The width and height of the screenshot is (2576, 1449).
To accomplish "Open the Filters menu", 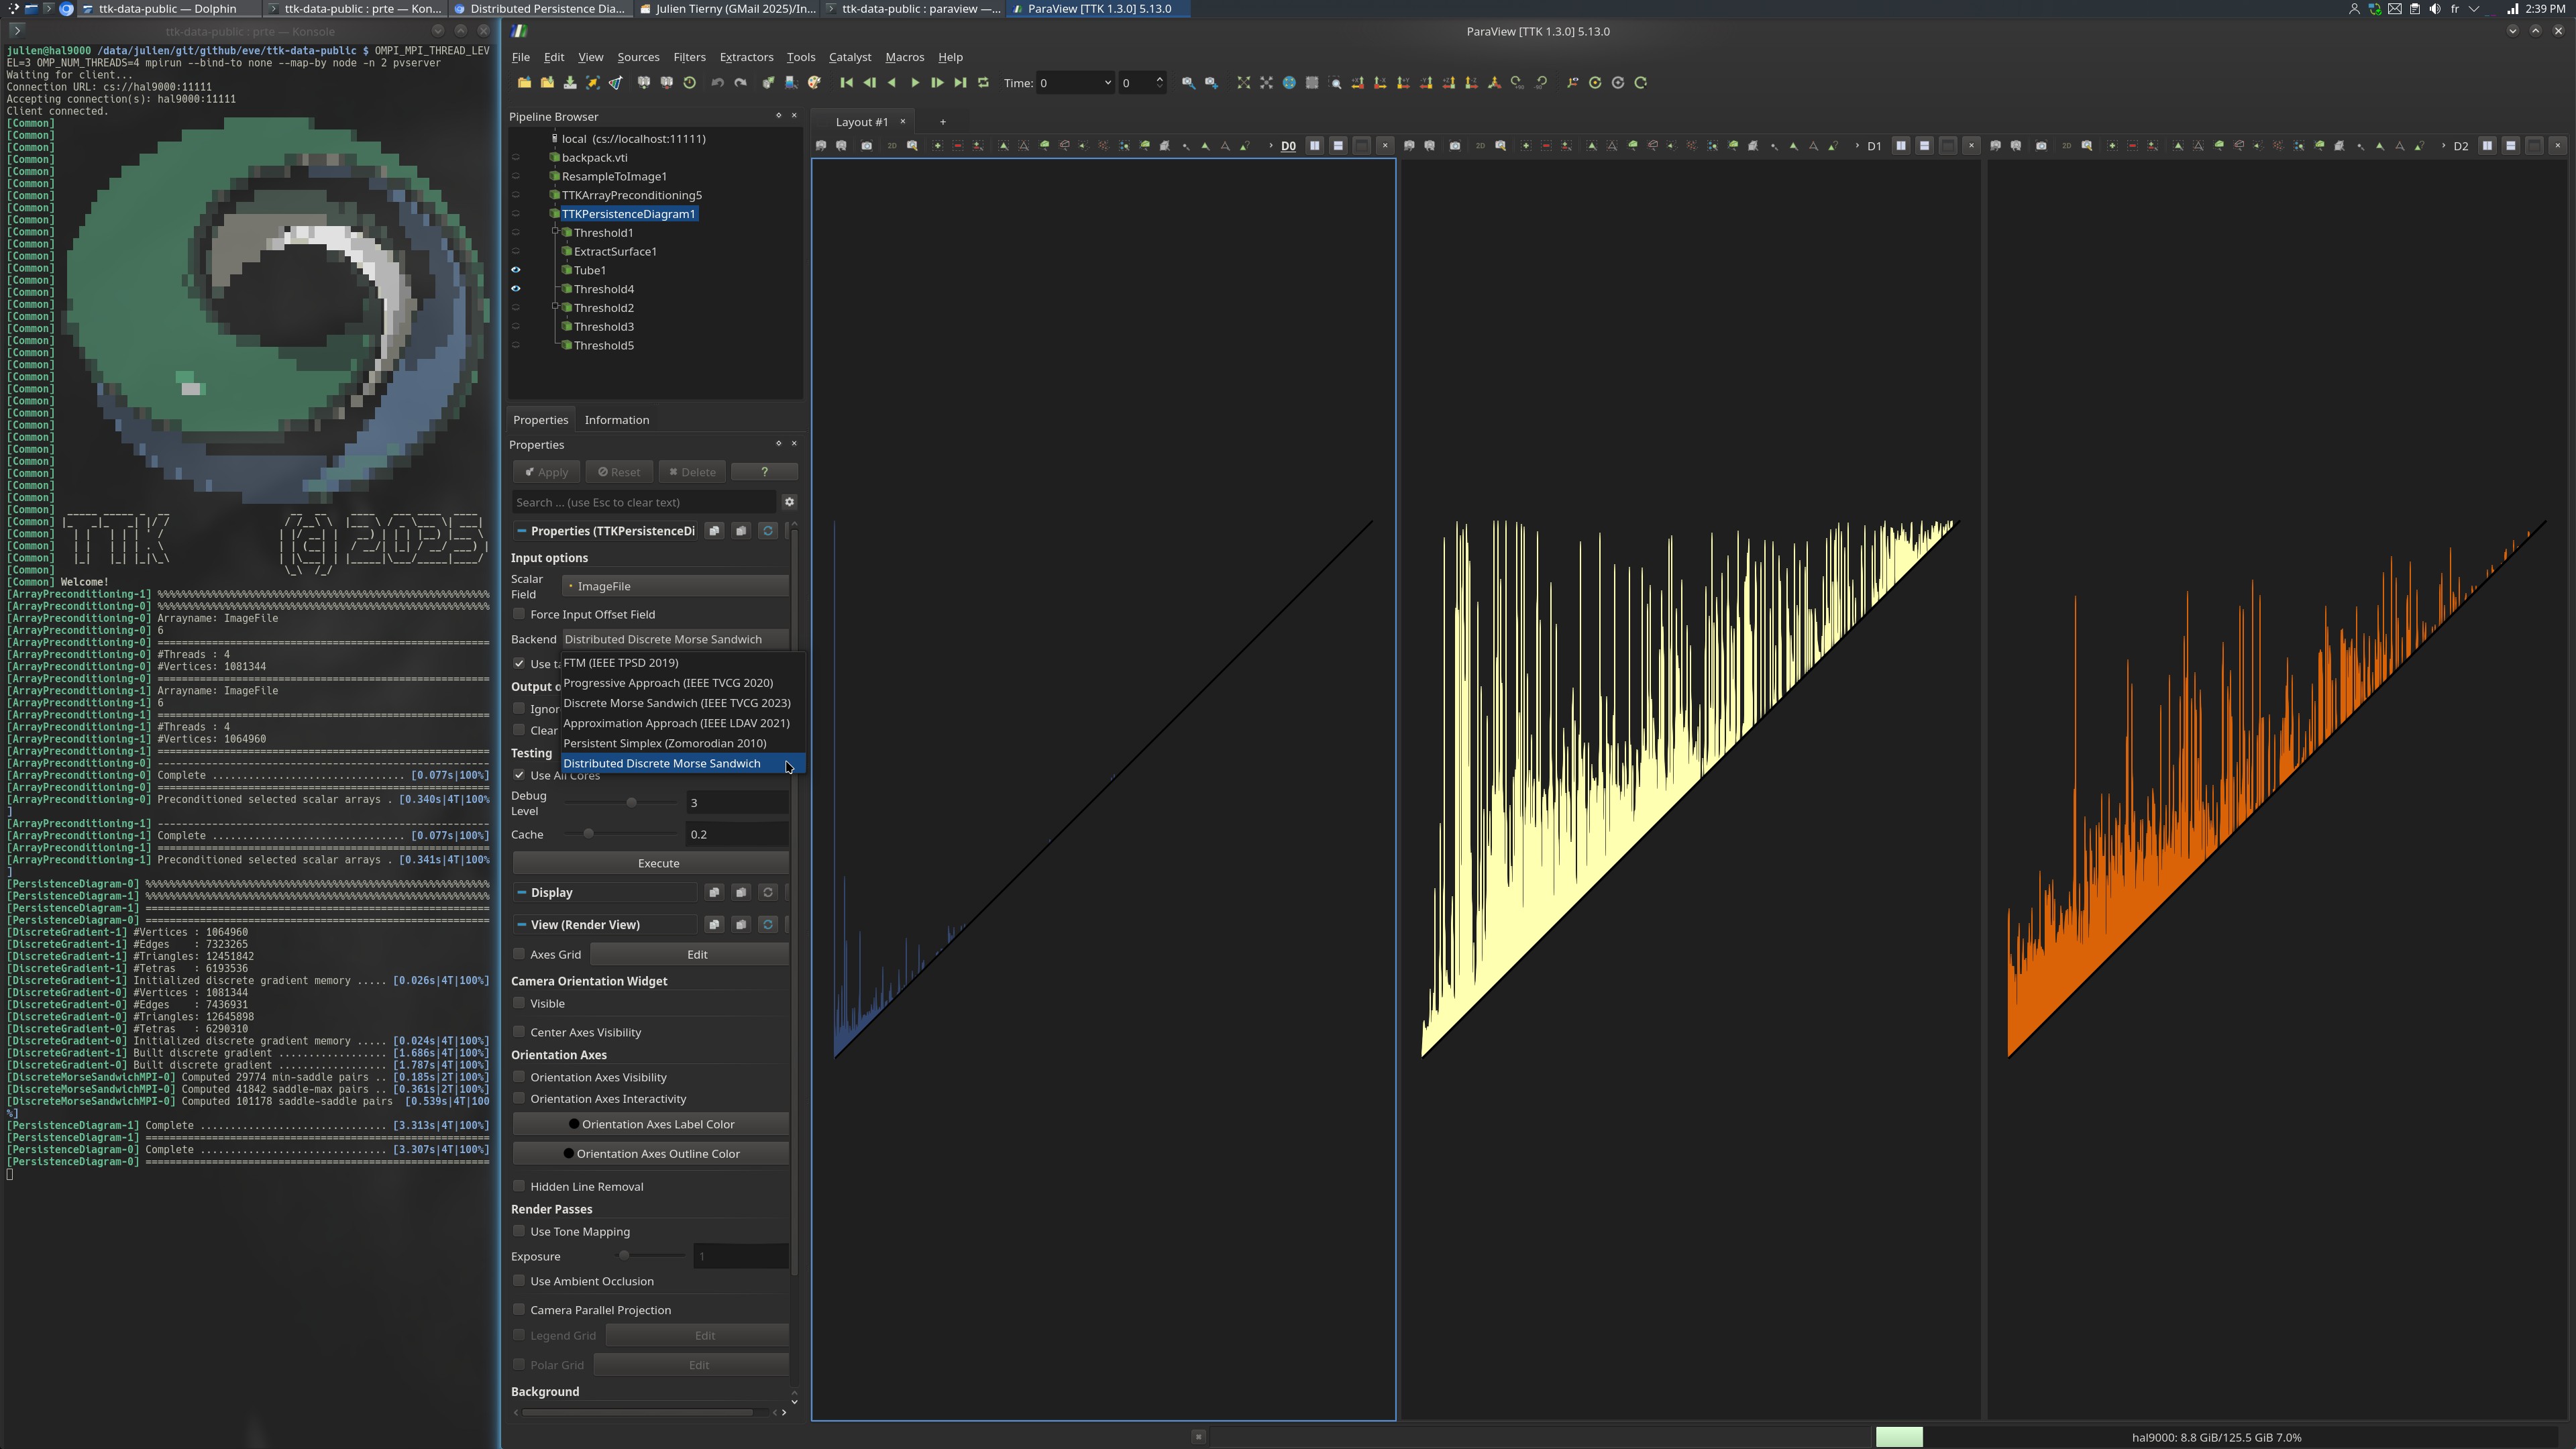I will click(x=689, y=57).
